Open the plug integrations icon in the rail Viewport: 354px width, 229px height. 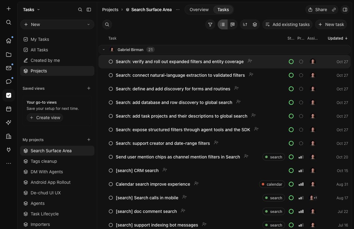click(9, 150)
